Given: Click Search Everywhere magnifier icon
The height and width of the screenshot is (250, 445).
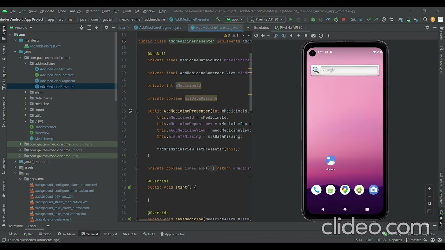Looking at the screenshot, I should tap(426, 19).
